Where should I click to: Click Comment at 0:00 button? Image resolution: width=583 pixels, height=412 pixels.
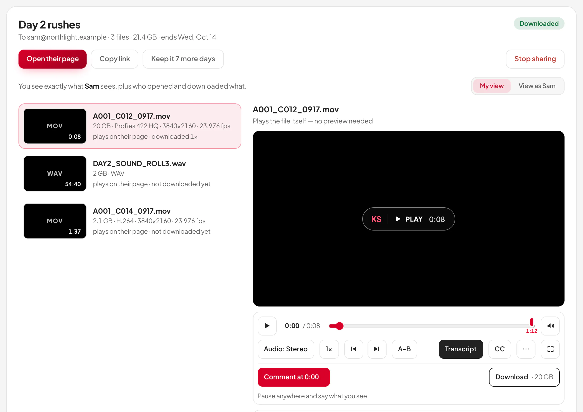[x=294, y=377]
